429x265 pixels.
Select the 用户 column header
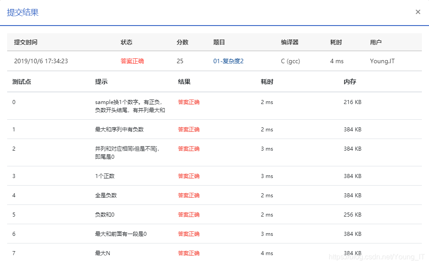375,42
